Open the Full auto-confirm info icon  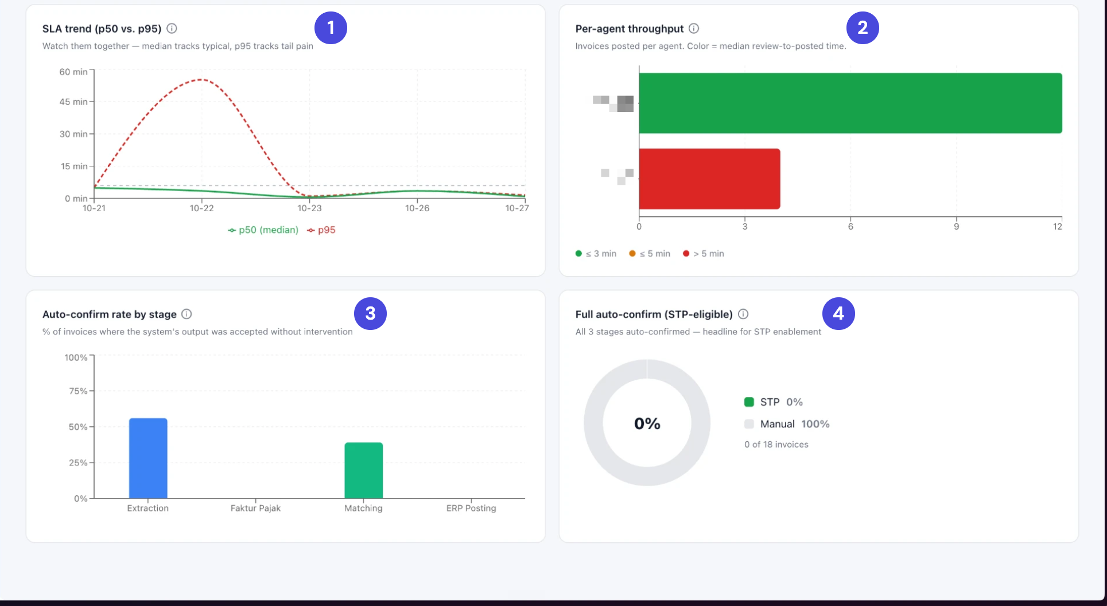click(x=743, y=314)
